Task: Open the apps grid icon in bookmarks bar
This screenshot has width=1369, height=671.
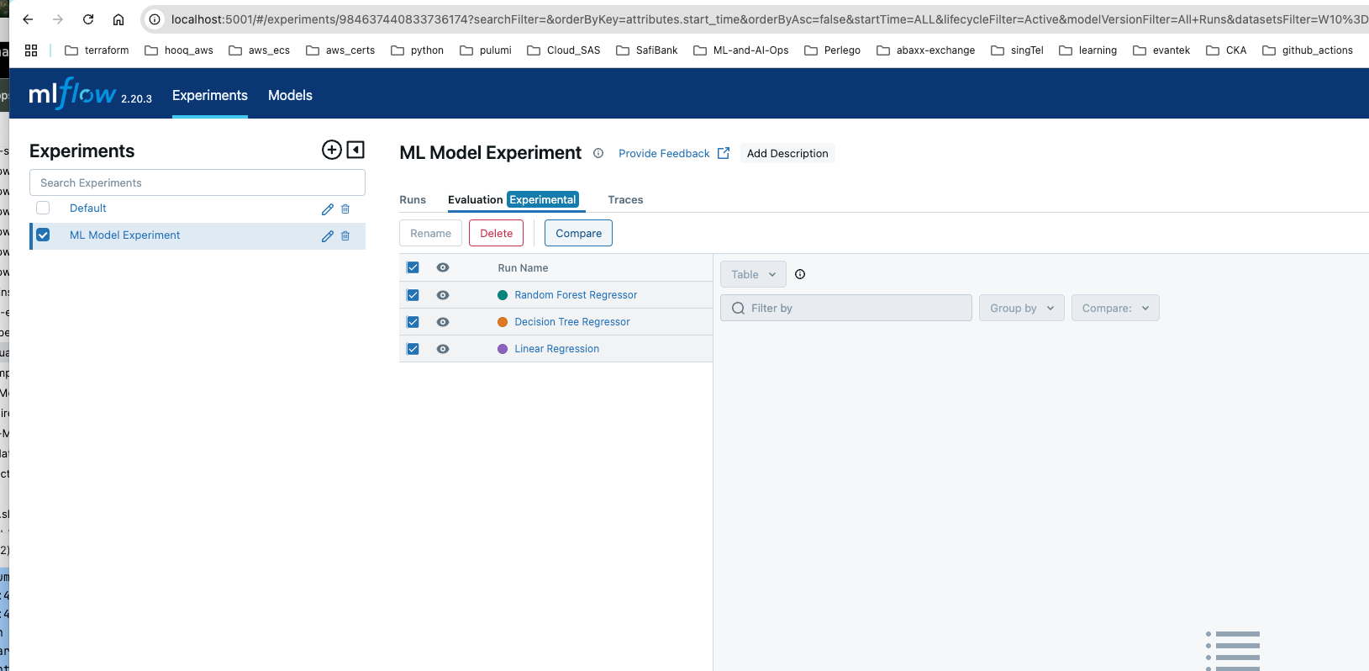Action: pyautogui.click(x=31, y=50)
